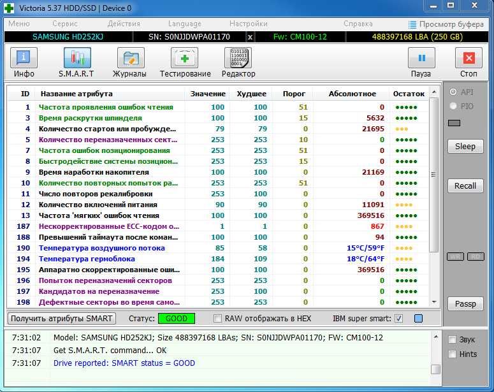Click the Значение column header
The height and width of the screenshot is (392, 494).
point(208,94)
